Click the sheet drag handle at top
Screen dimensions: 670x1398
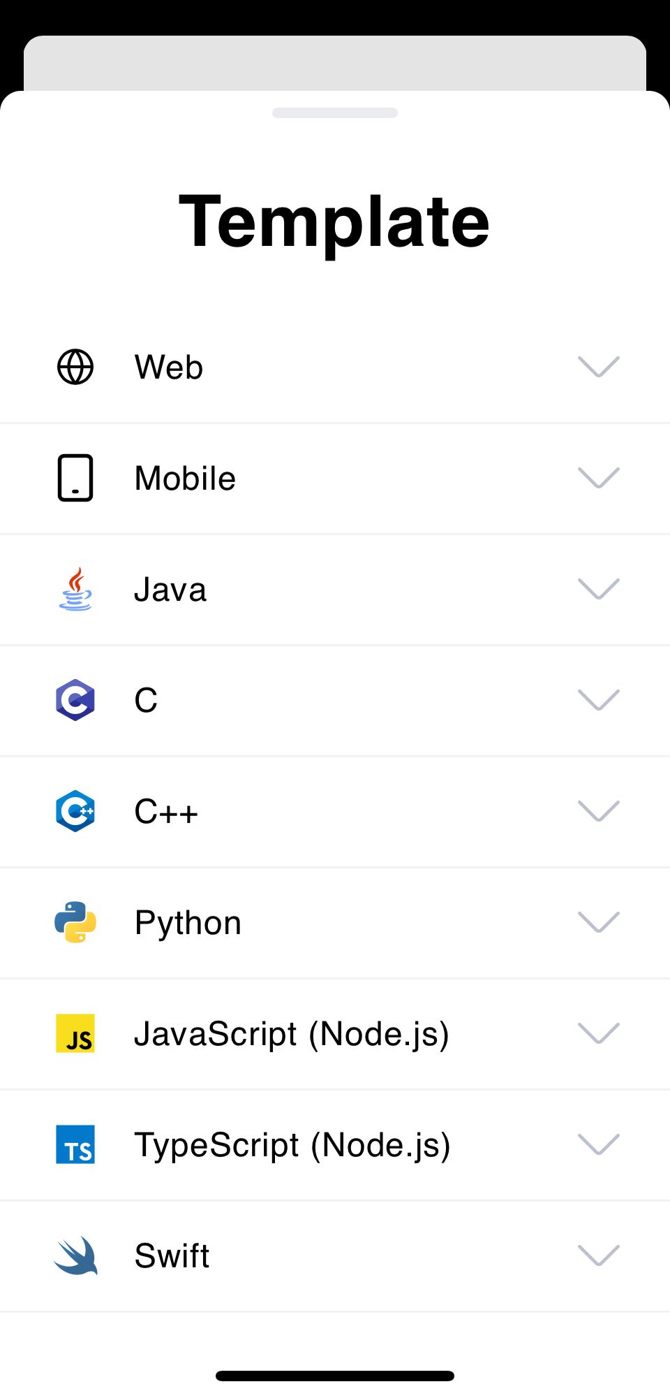pos(335,113)
